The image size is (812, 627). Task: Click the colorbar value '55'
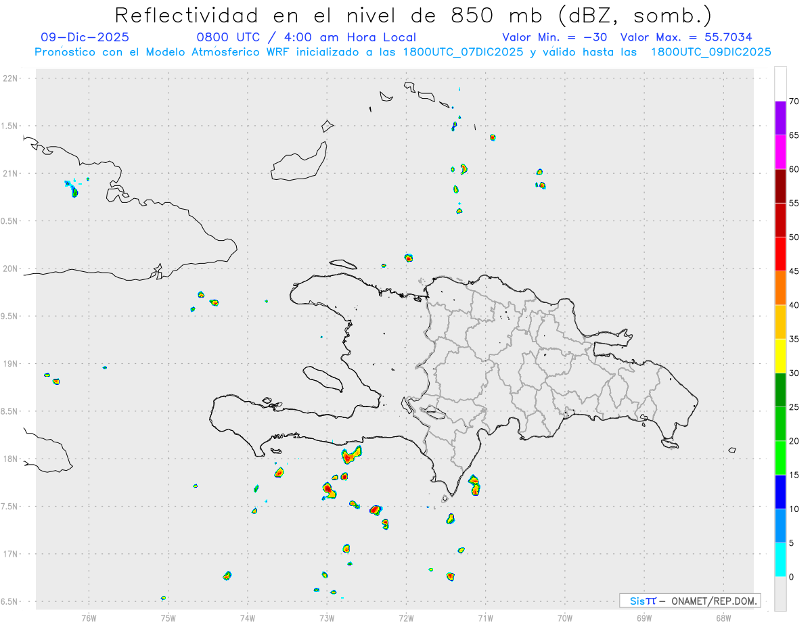[794, 204]
